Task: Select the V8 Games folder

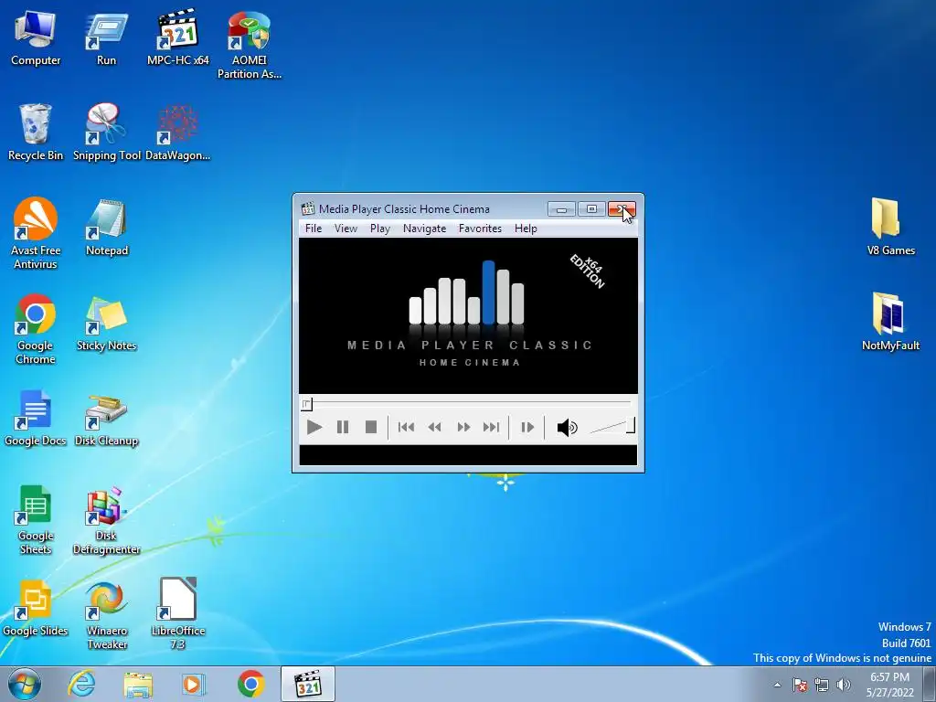Action: point(890,228)
